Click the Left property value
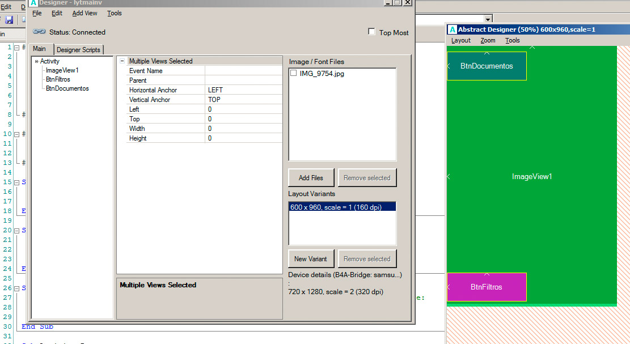630x344 pixels. [x=243, y=109]
